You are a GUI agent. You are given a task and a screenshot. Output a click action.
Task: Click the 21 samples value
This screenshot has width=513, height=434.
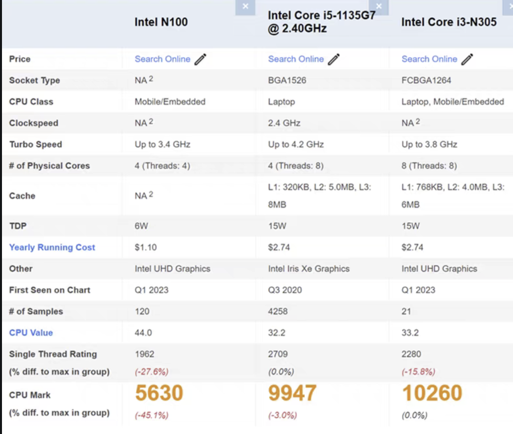(406, 311)
